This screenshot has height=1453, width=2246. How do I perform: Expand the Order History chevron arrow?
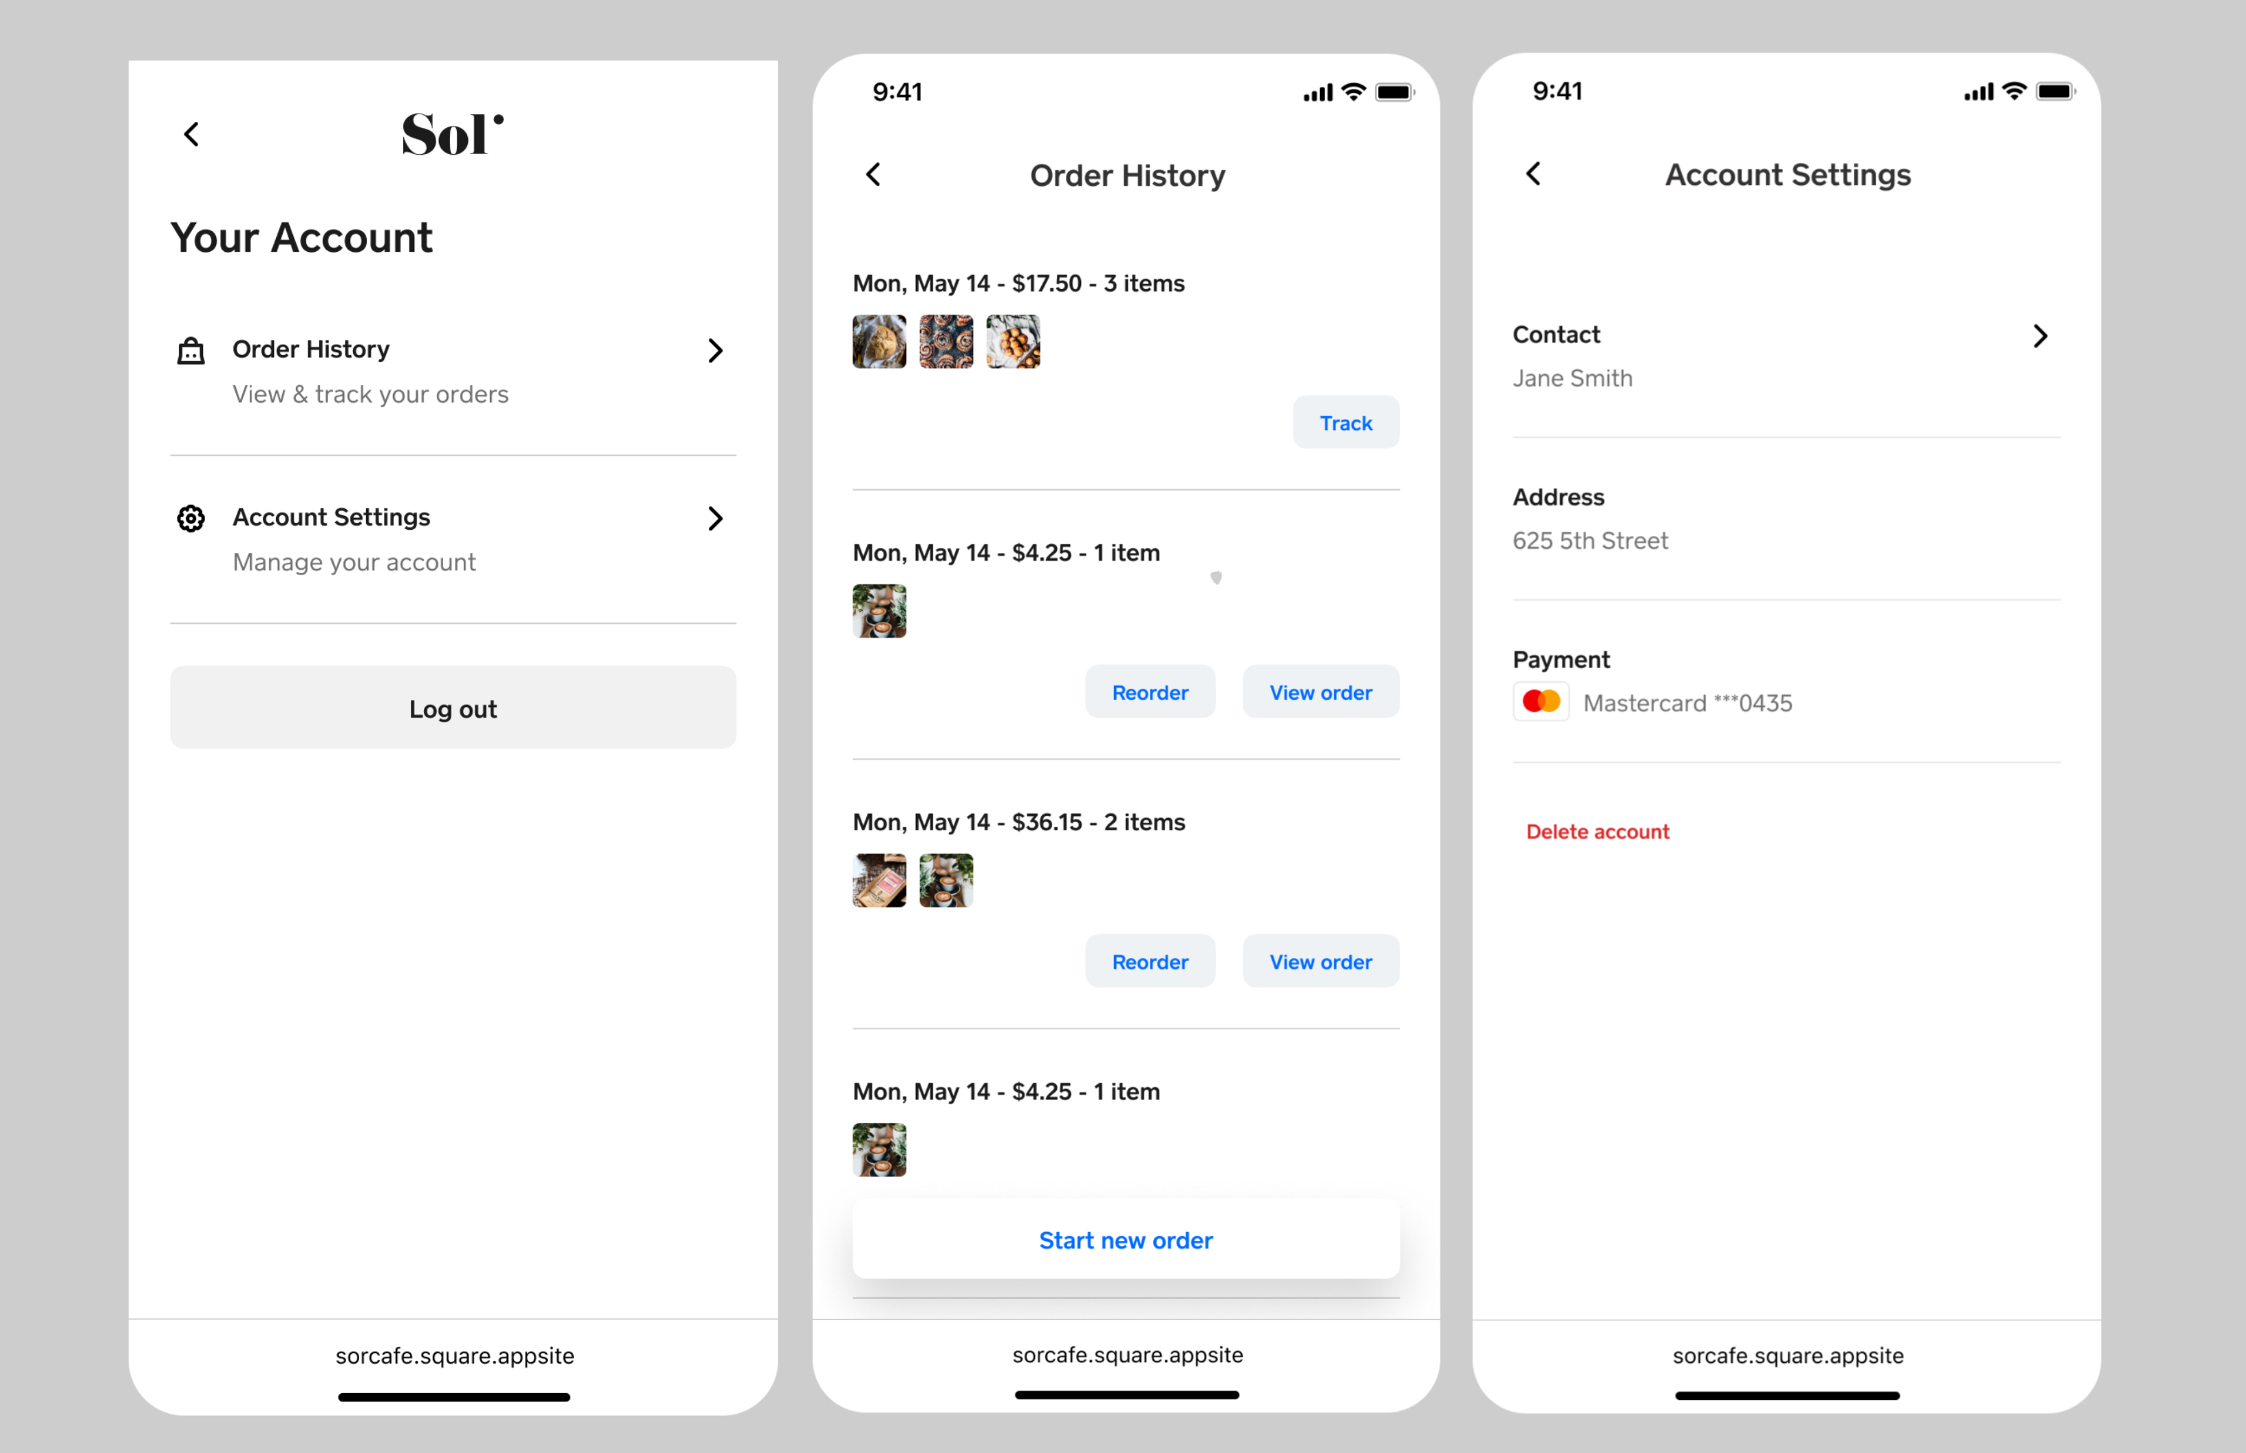[714, 349]
